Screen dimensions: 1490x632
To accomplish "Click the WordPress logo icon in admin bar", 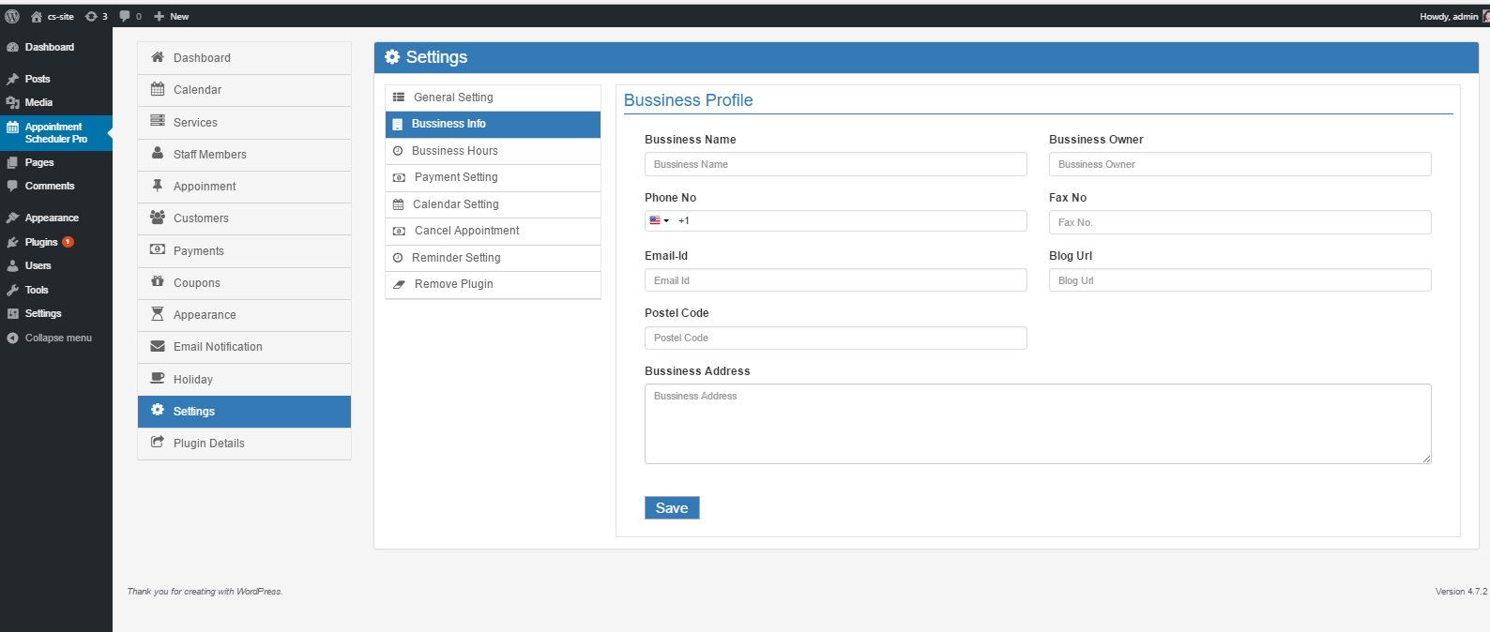I will tap(12, 16).
